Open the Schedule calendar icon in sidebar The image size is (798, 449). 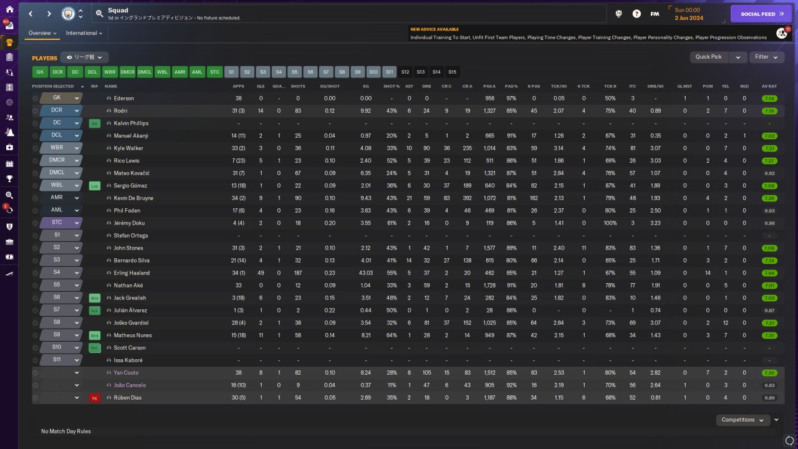click(9, 164)
